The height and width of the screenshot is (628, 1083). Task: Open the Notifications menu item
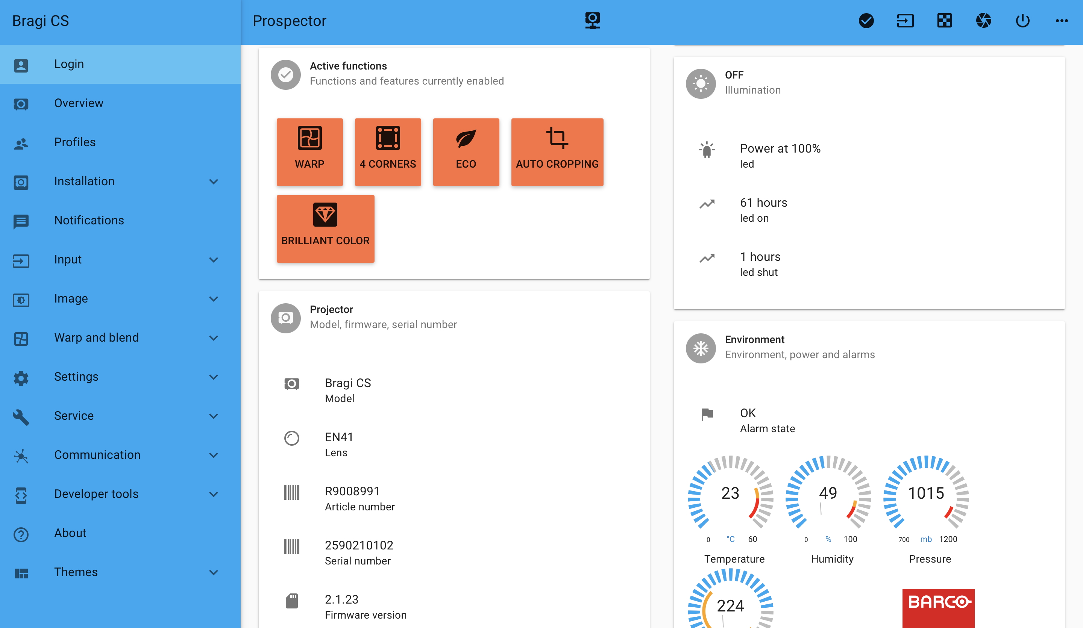click(120, 220)
